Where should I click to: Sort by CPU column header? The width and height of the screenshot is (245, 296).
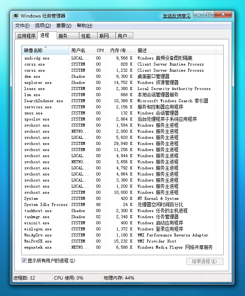(100, 50)
